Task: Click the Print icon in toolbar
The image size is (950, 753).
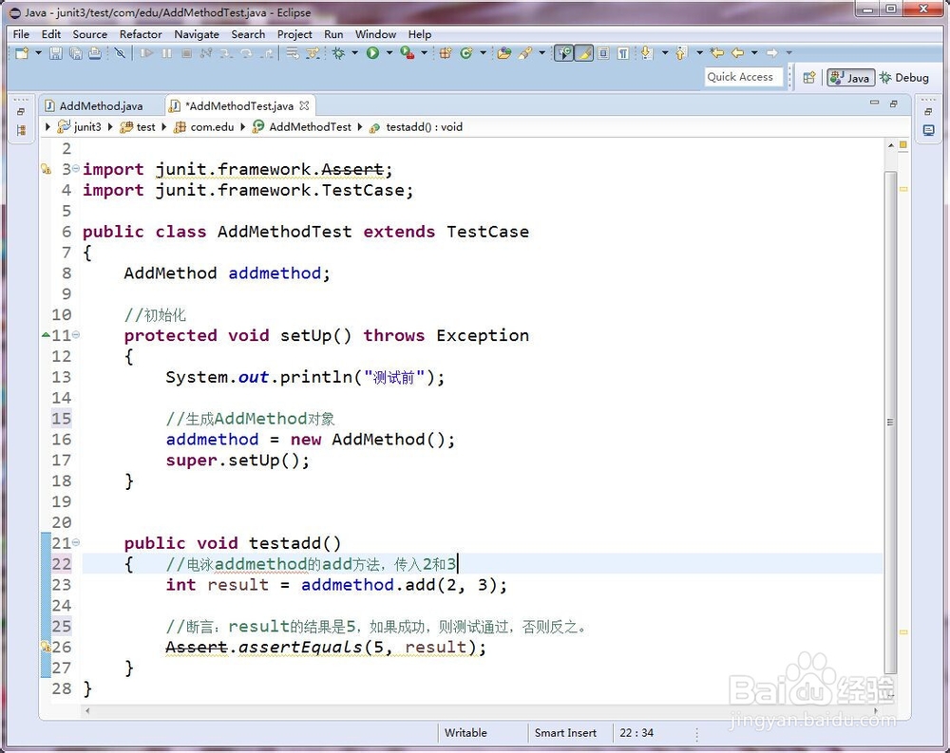Action: click(x=95, y=53)
